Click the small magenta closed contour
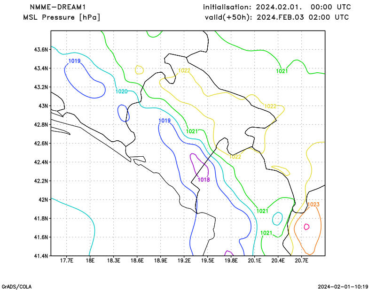The width and height of the screenshot is (376, 290). pyautogui.click(x=306, y=227)
